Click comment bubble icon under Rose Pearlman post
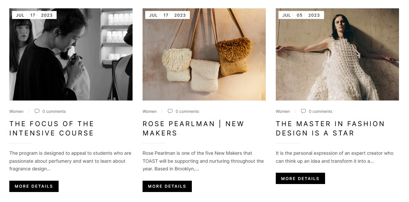This screenshot has width=409, height=202. coord(170,111)
